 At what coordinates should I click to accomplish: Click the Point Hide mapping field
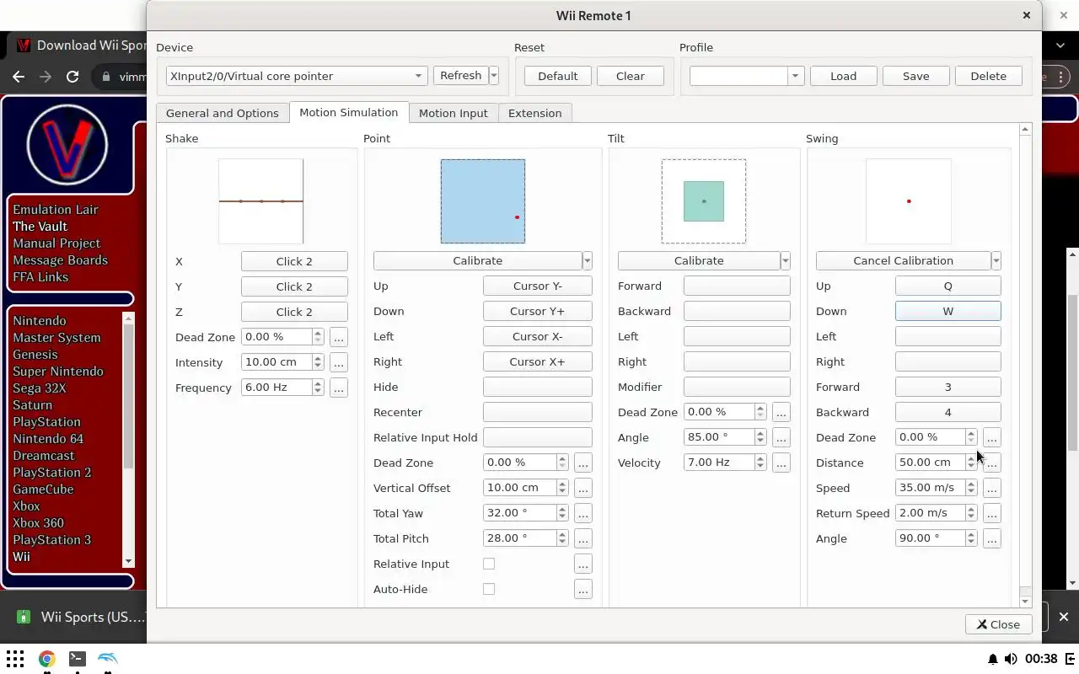538,387
